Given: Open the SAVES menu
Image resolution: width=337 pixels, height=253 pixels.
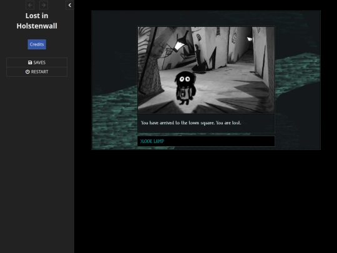Looking at the screenshot, I should point(37,62).
